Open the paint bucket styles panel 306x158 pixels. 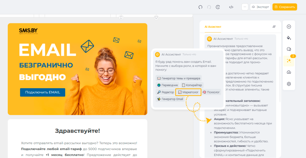tap(289, 38)
